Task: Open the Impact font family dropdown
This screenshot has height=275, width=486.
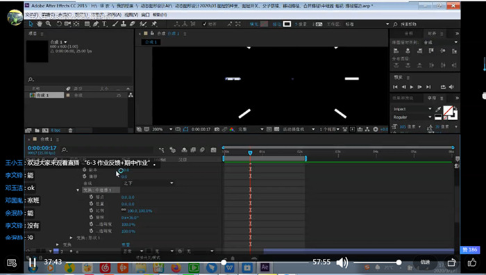Action: tap(412, 109)
